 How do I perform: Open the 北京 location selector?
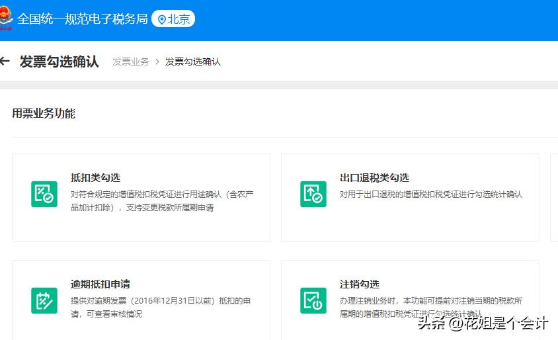click(173, 19)
